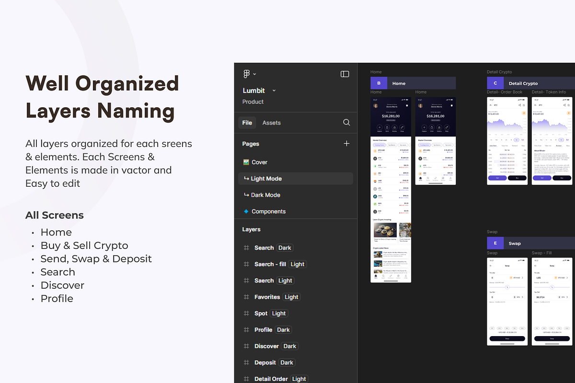
Task: Click the Pages section header
Action: (251, 144)
